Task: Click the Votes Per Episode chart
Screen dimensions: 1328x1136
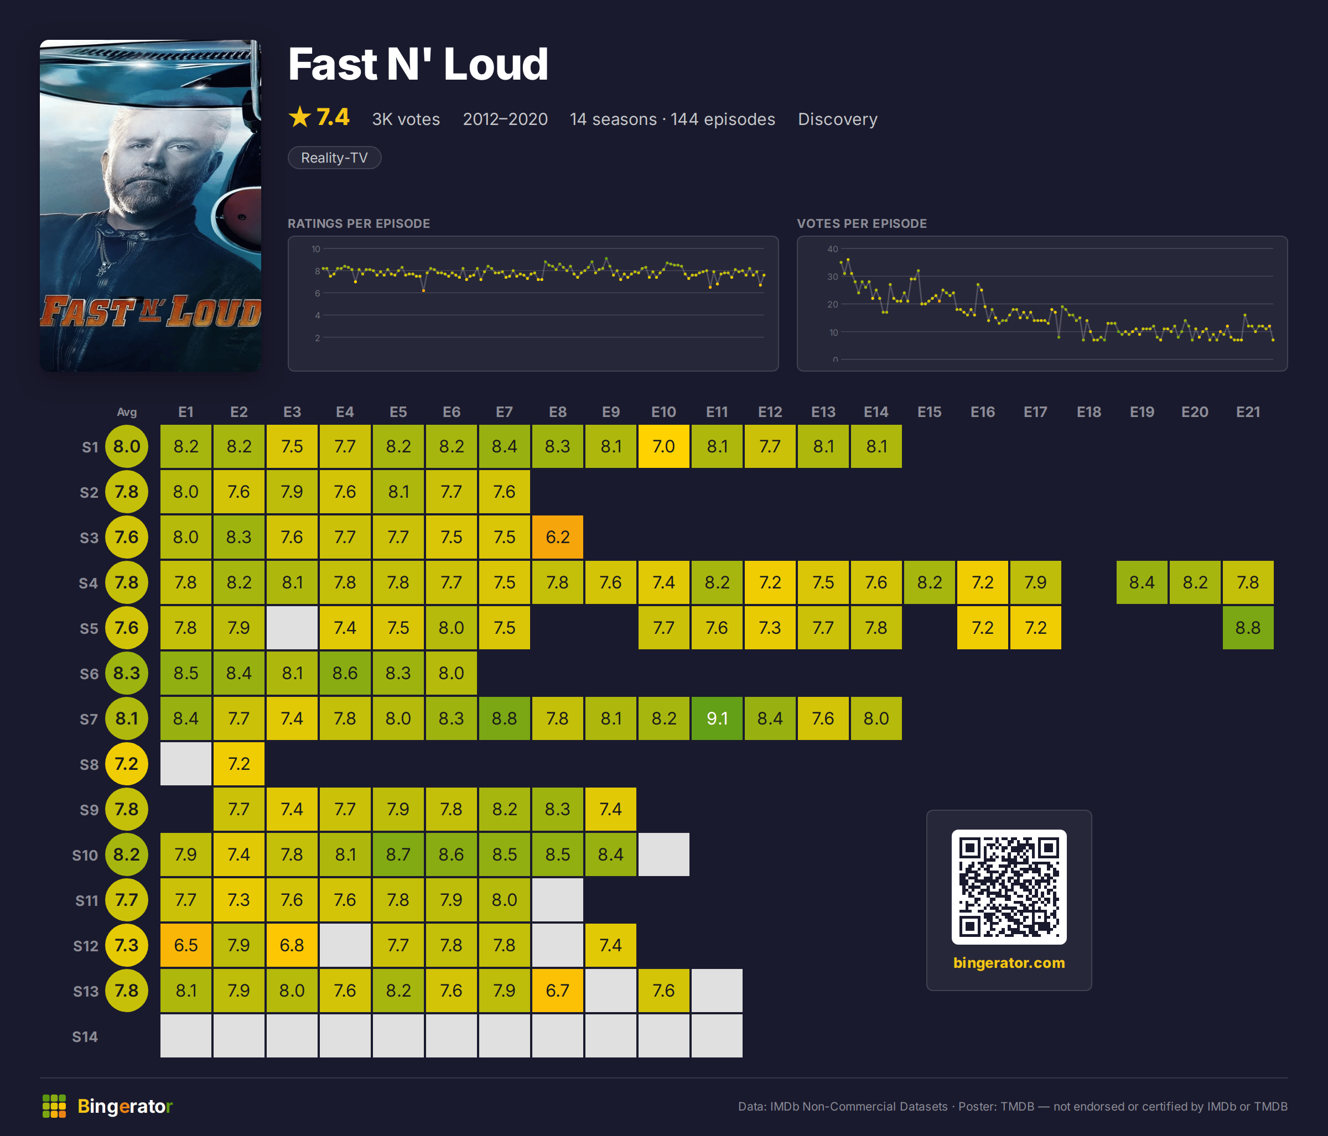Action: (1042, 304)
